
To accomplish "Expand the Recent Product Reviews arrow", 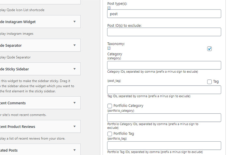I will [75, 126].
